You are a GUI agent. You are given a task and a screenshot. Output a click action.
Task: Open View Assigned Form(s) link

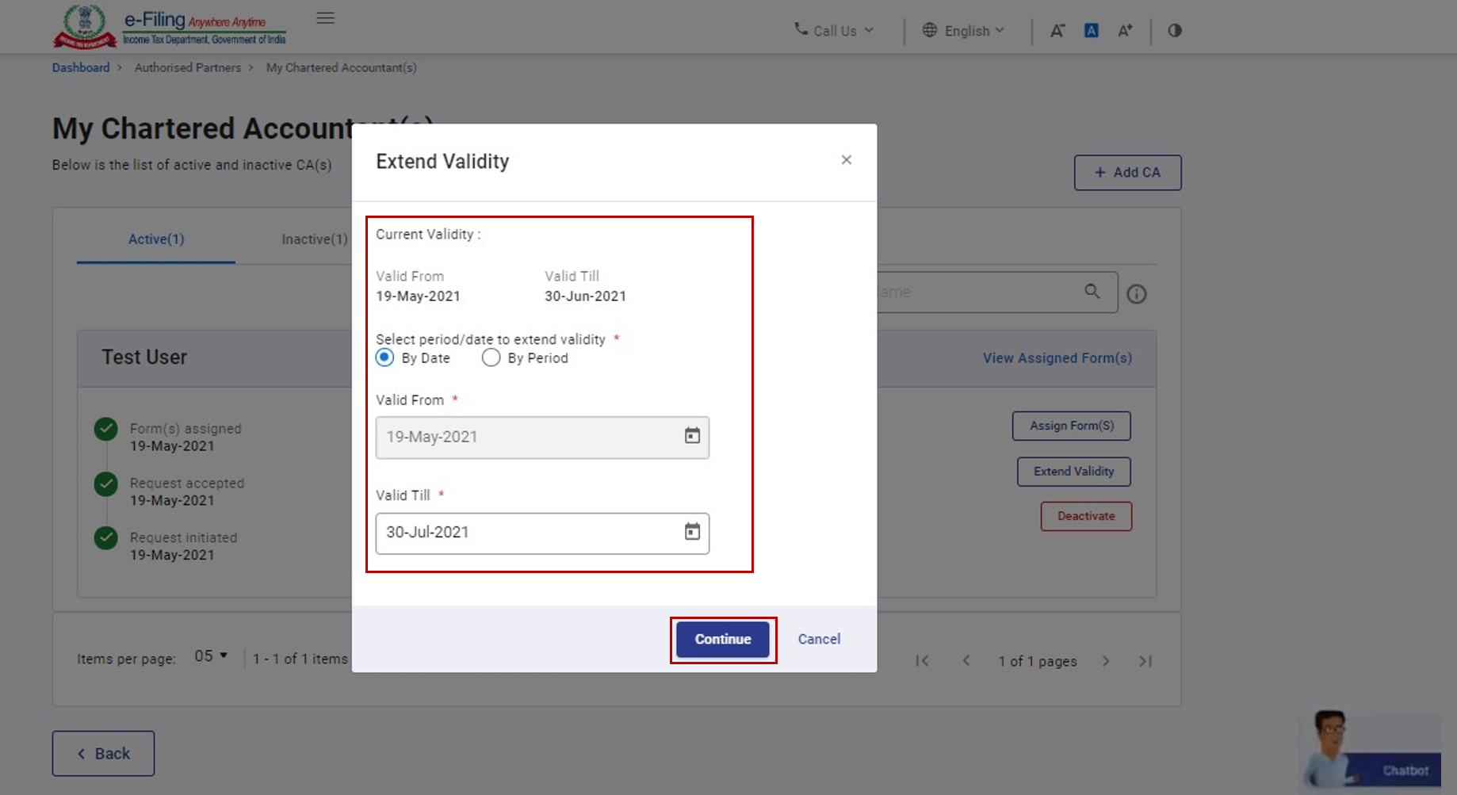[x=1057, y=357]
